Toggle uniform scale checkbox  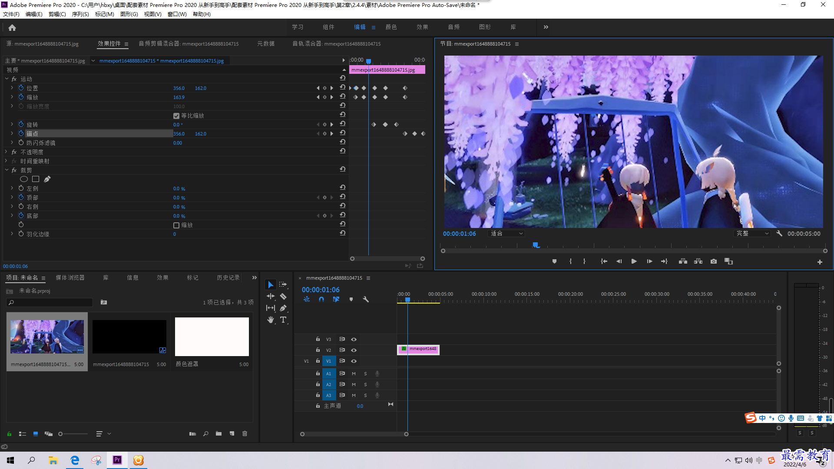(176, 116)
